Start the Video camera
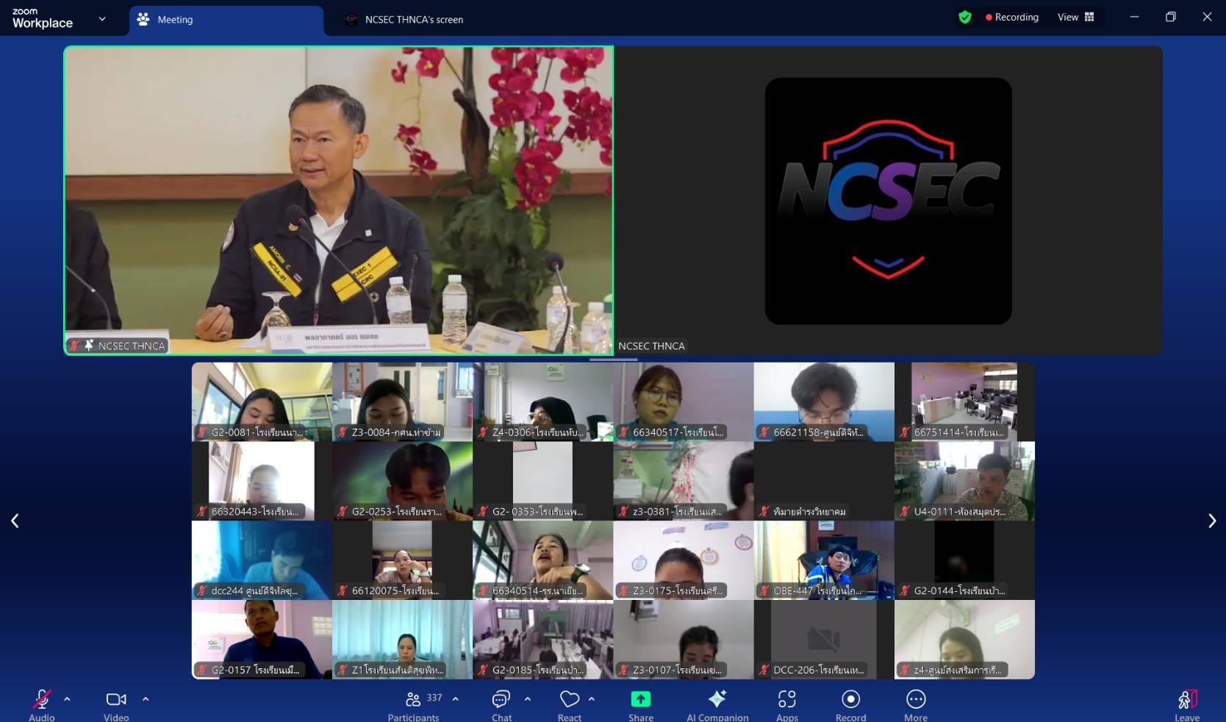The width and height of the screenshot is (1226, 722). coord(116,704)
